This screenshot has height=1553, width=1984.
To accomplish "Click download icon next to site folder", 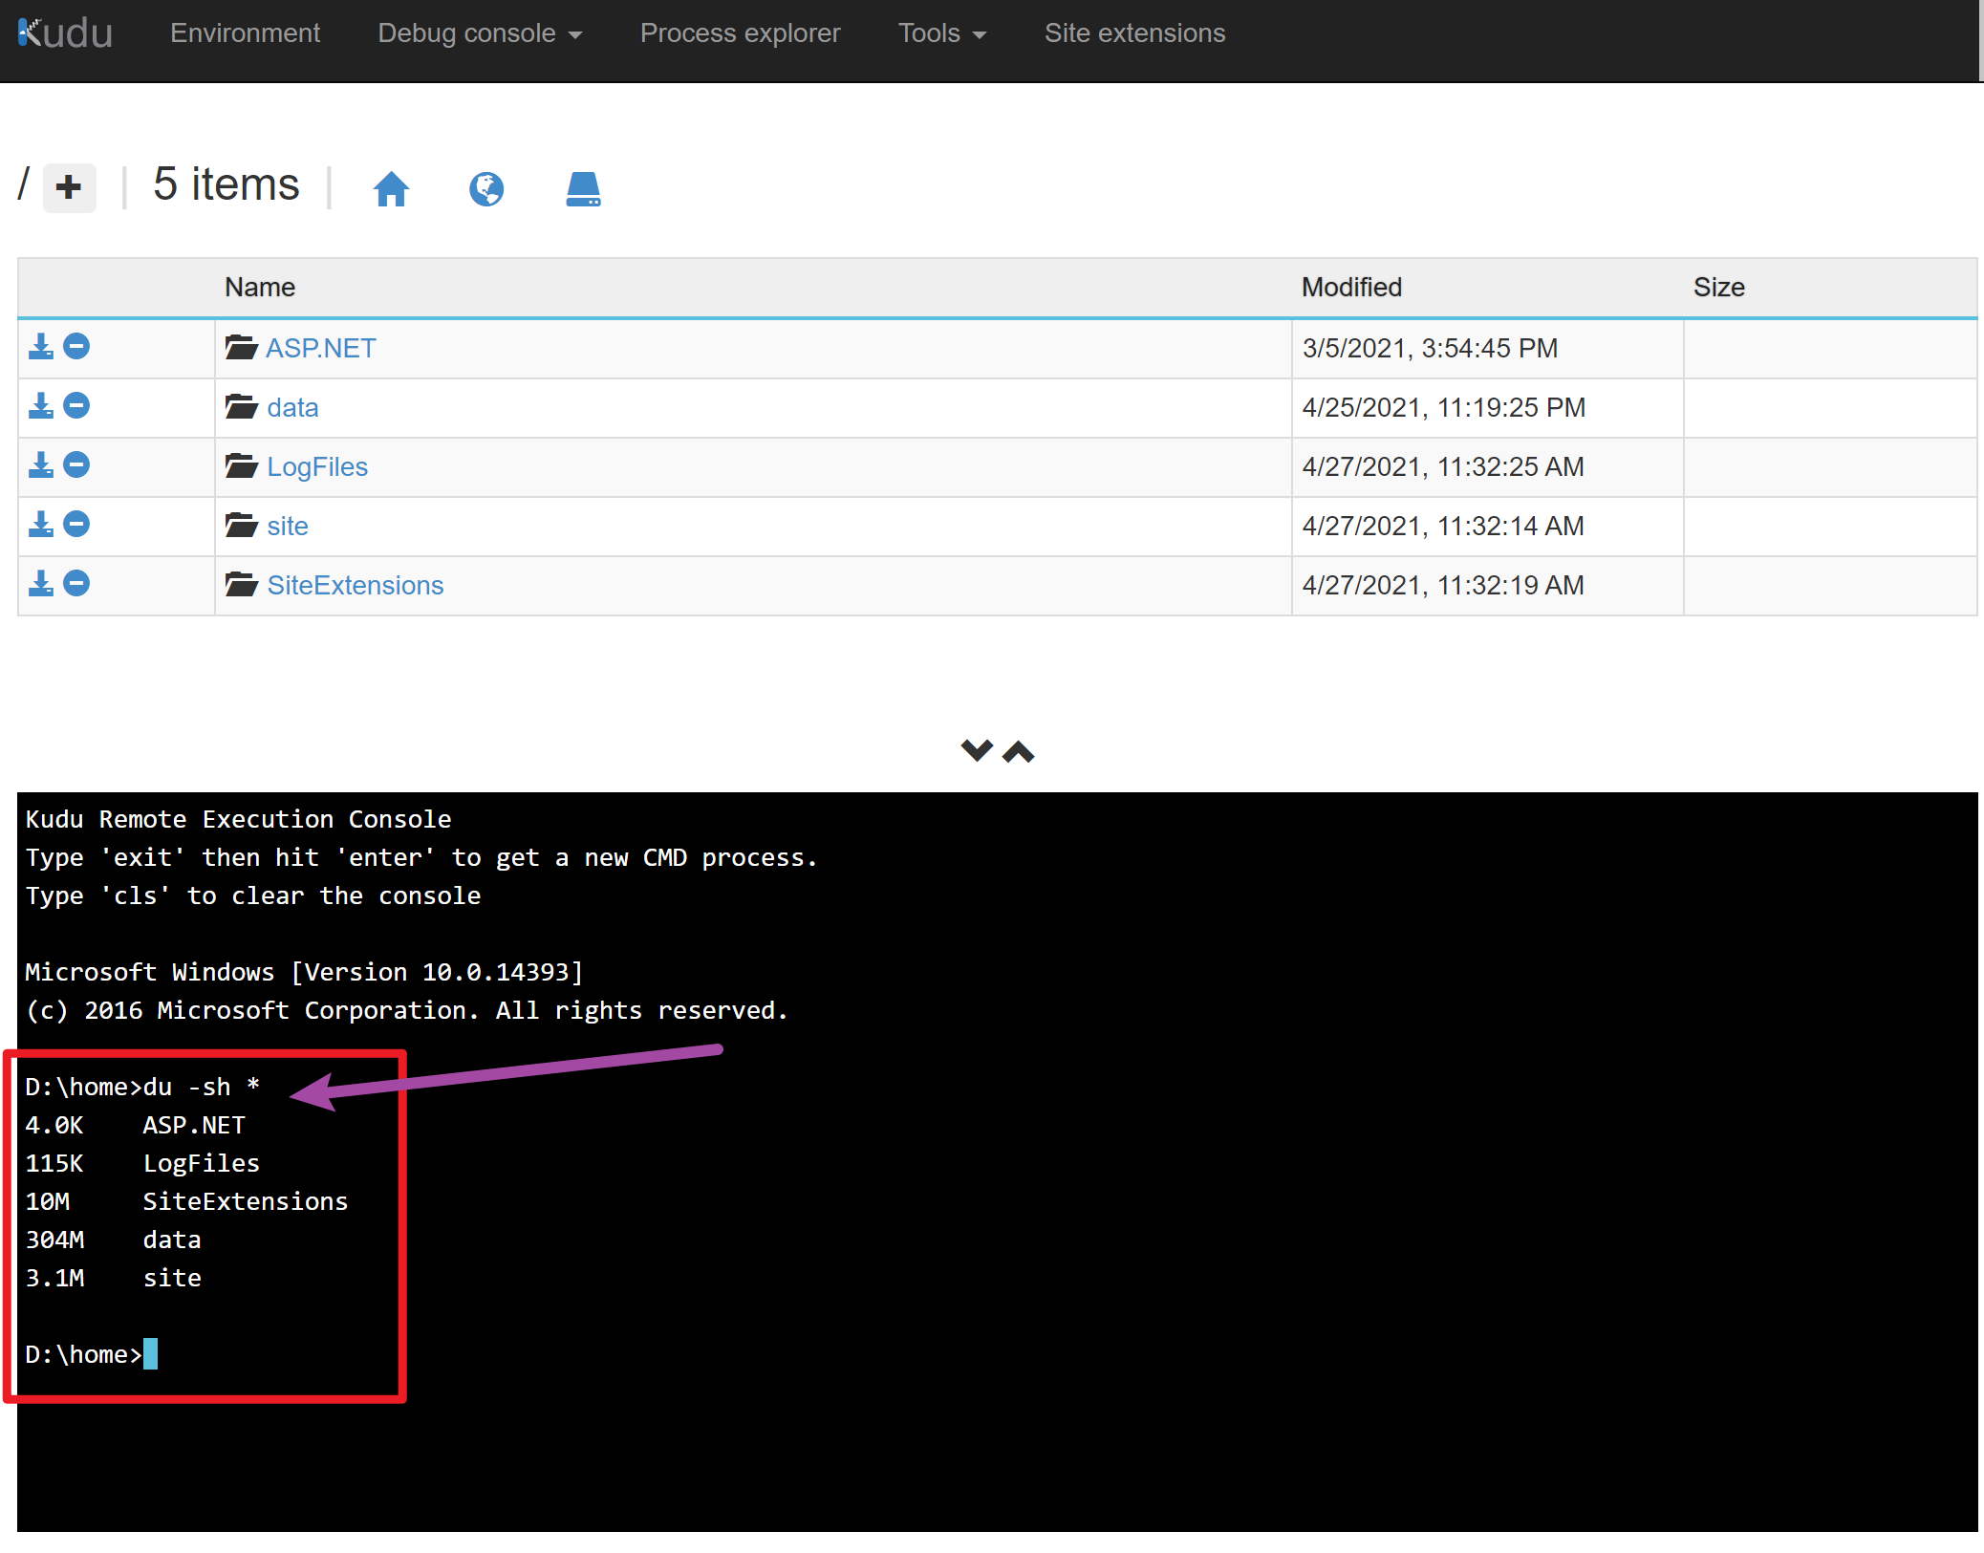I will pos(42,524).
